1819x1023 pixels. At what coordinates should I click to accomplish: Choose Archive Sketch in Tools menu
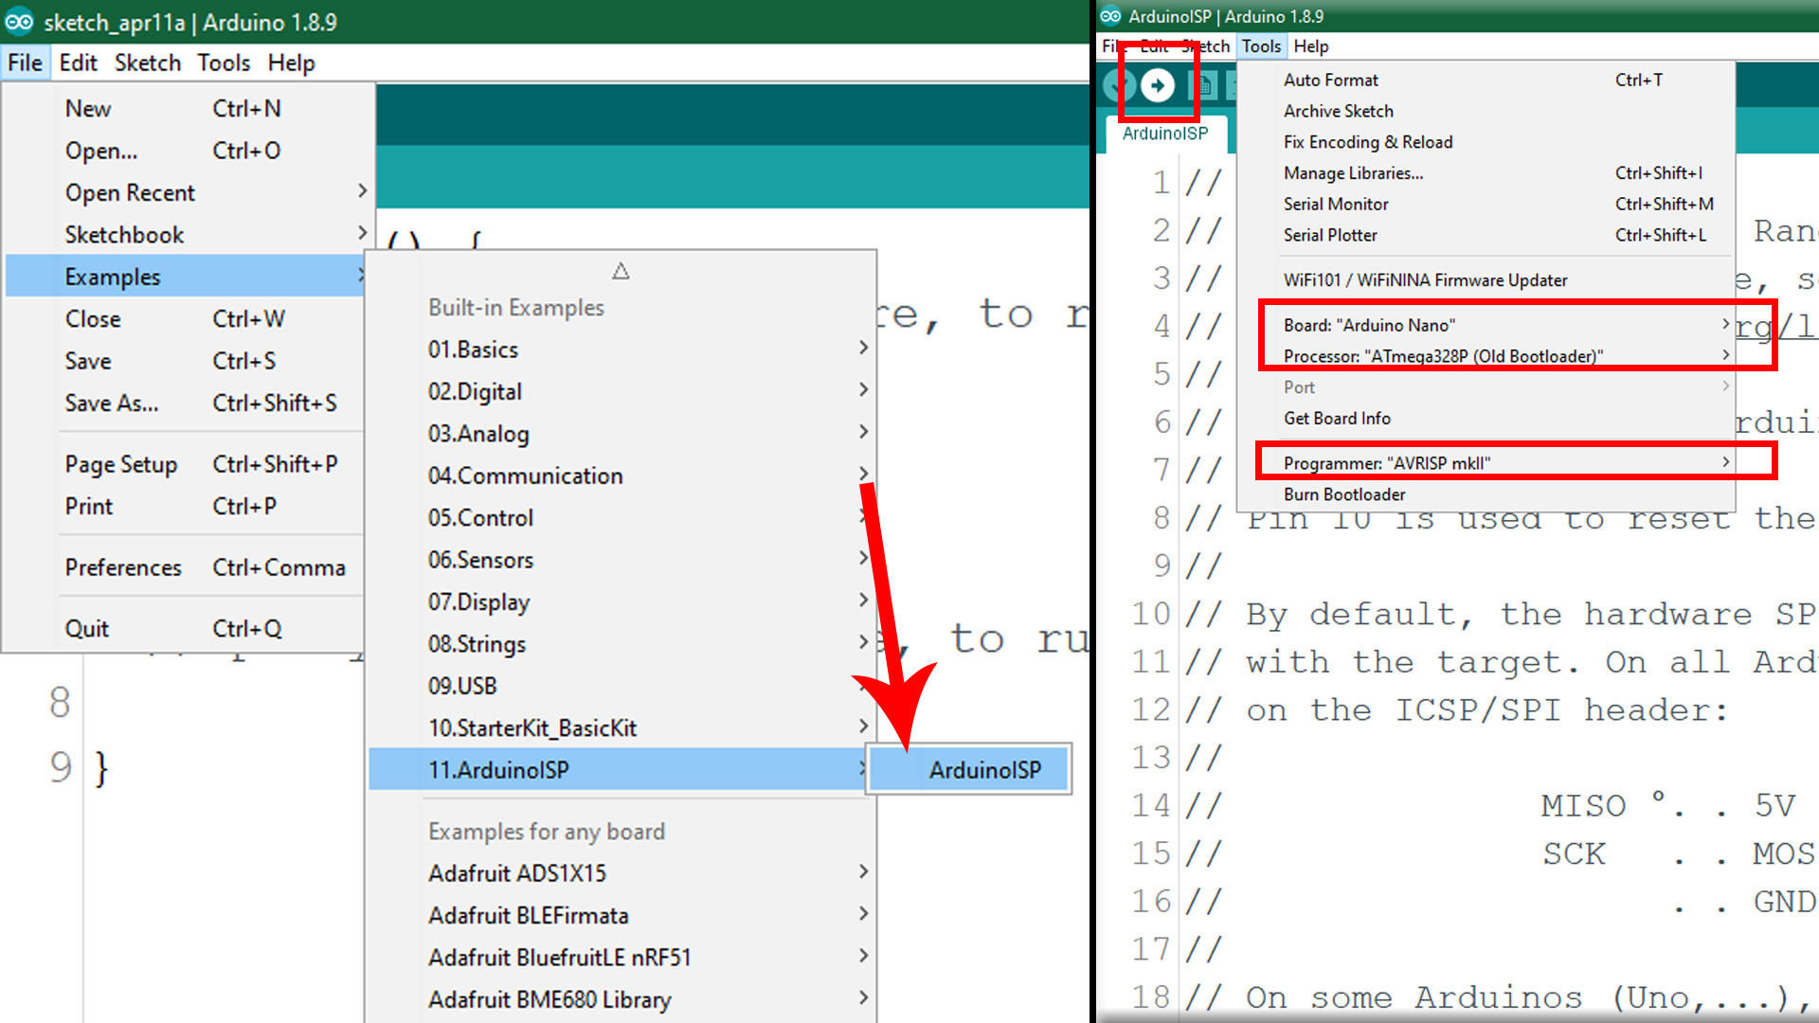coord(1486,111)
